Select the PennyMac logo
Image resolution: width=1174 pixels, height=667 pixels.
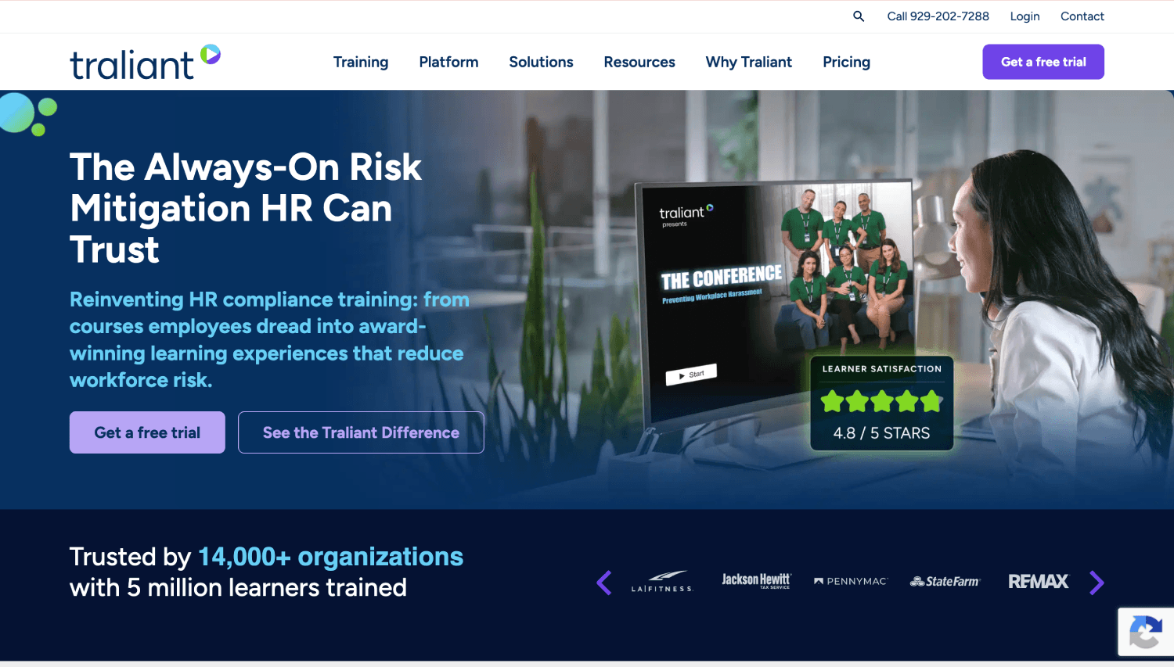click(x=851, y=582)
